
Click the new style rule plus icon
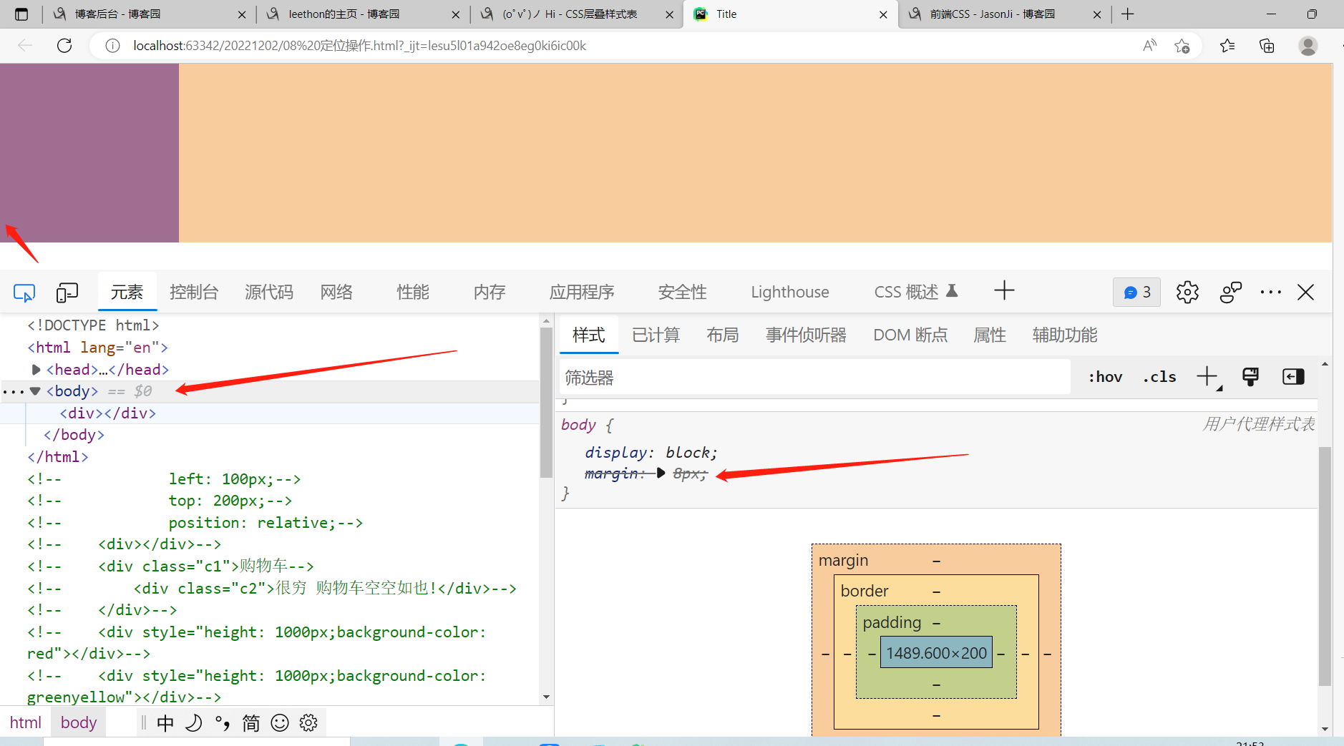pyautogui.click(x=1209, y=377)
